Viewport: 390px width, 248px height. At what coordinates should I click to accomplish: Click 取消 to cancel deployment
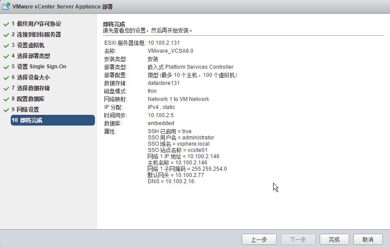(368, 240)
